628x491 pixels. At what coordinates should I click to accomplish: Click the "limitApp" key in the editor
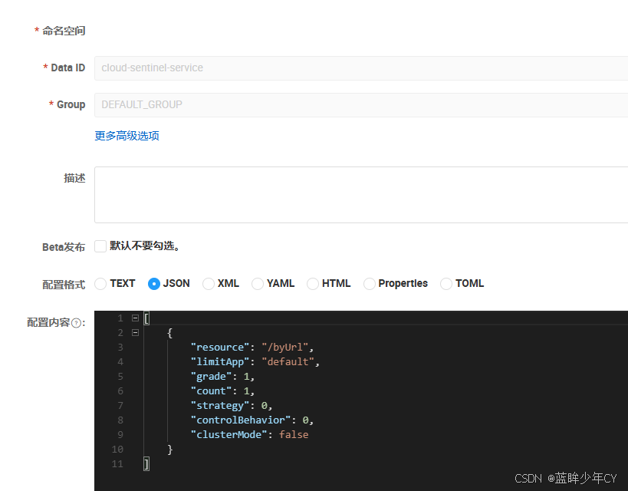(220, 362)
